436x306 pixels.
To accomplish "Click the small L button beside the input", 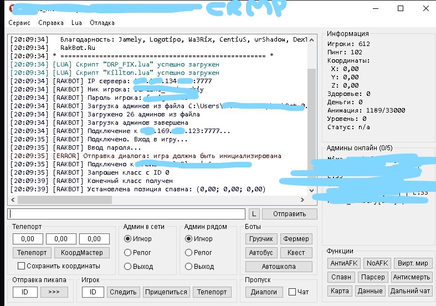I will 254,214.
